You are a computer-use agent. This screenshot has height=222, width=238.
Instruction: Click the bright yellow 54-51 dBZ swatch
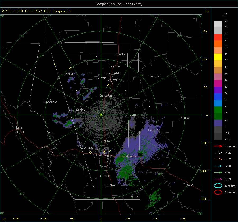point(218,57)
